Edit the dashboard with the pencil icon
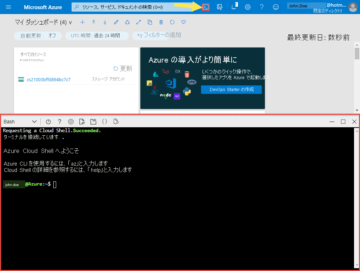Image resolution: width=360 pixels, height=271 pixels. (x=116, y=22)
